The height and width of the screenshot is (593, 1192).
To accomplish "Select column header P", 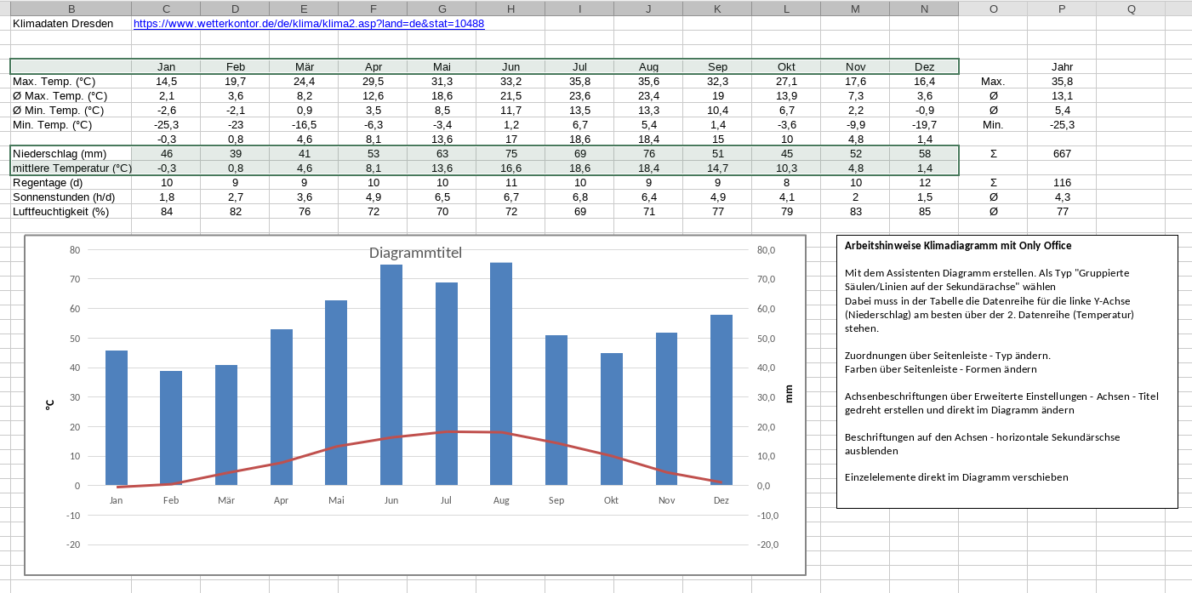I will point(1061,9).
